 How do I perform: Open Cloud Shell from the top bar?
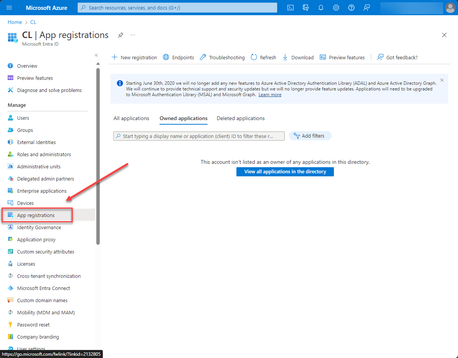pos(290,8)
